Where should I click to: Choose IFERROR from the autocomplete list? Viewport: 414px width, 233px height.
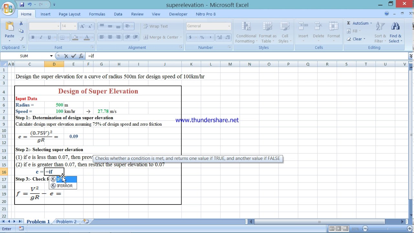[x=63, y=186]
